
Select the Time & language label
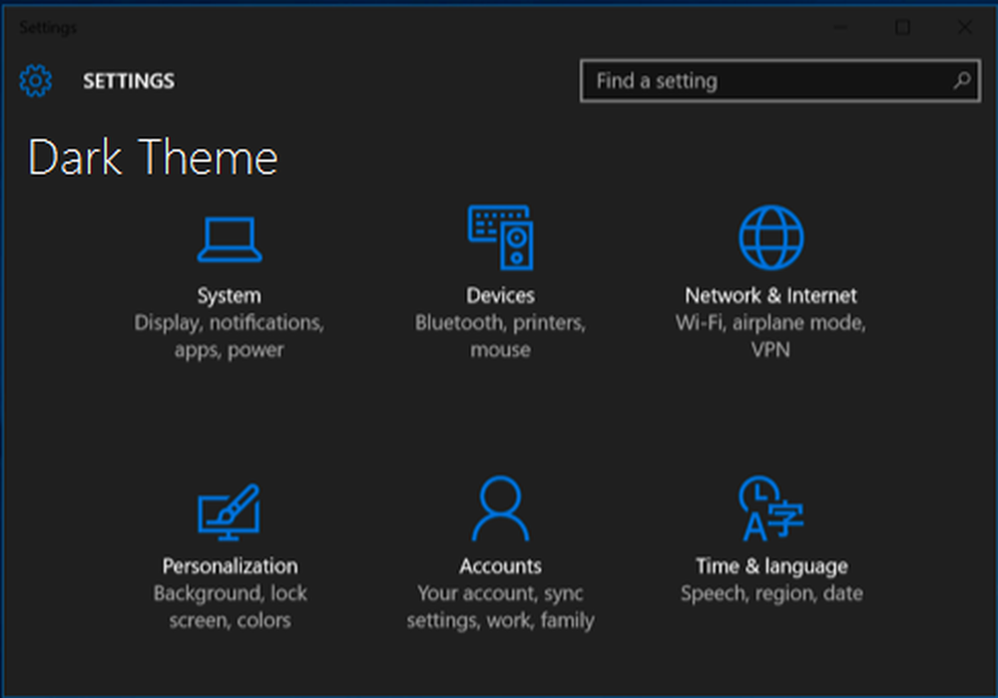[771, 566]
